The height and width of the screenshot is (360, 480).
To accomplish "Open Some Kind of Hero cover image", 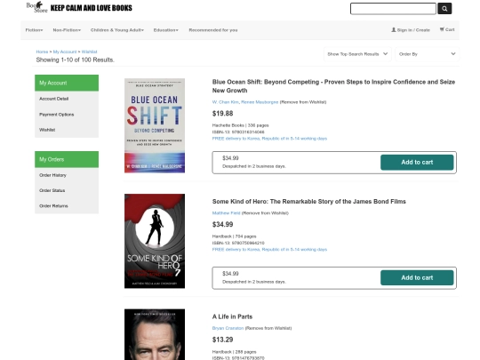I will pyautogui.click(x=155, y=241).
